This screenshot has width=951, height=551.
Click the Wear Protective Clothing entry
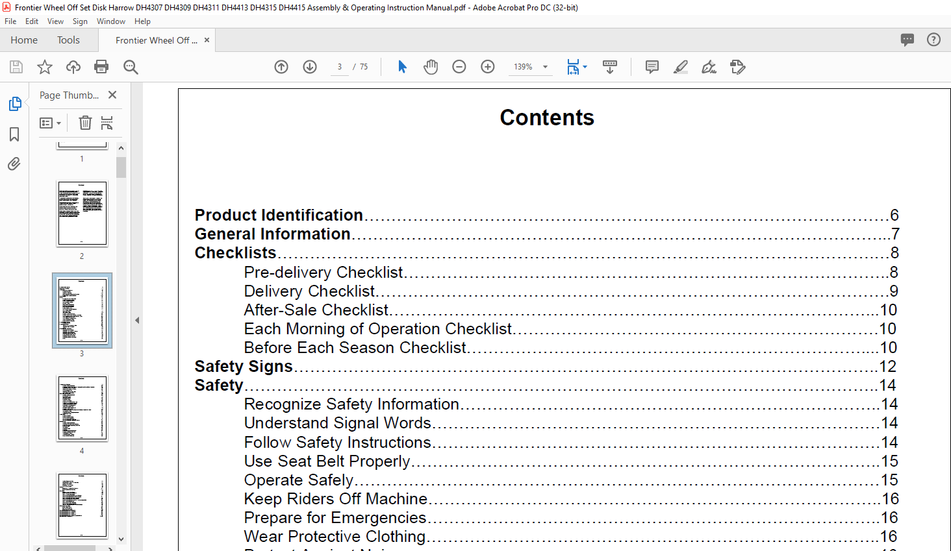(572, 536)
